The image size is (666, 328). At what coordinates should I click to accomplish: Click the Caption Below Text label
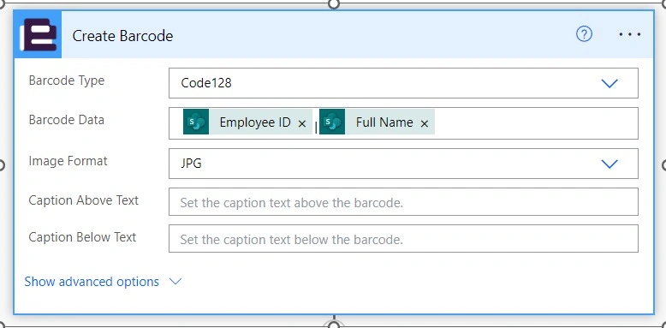[x=82, y=236]
